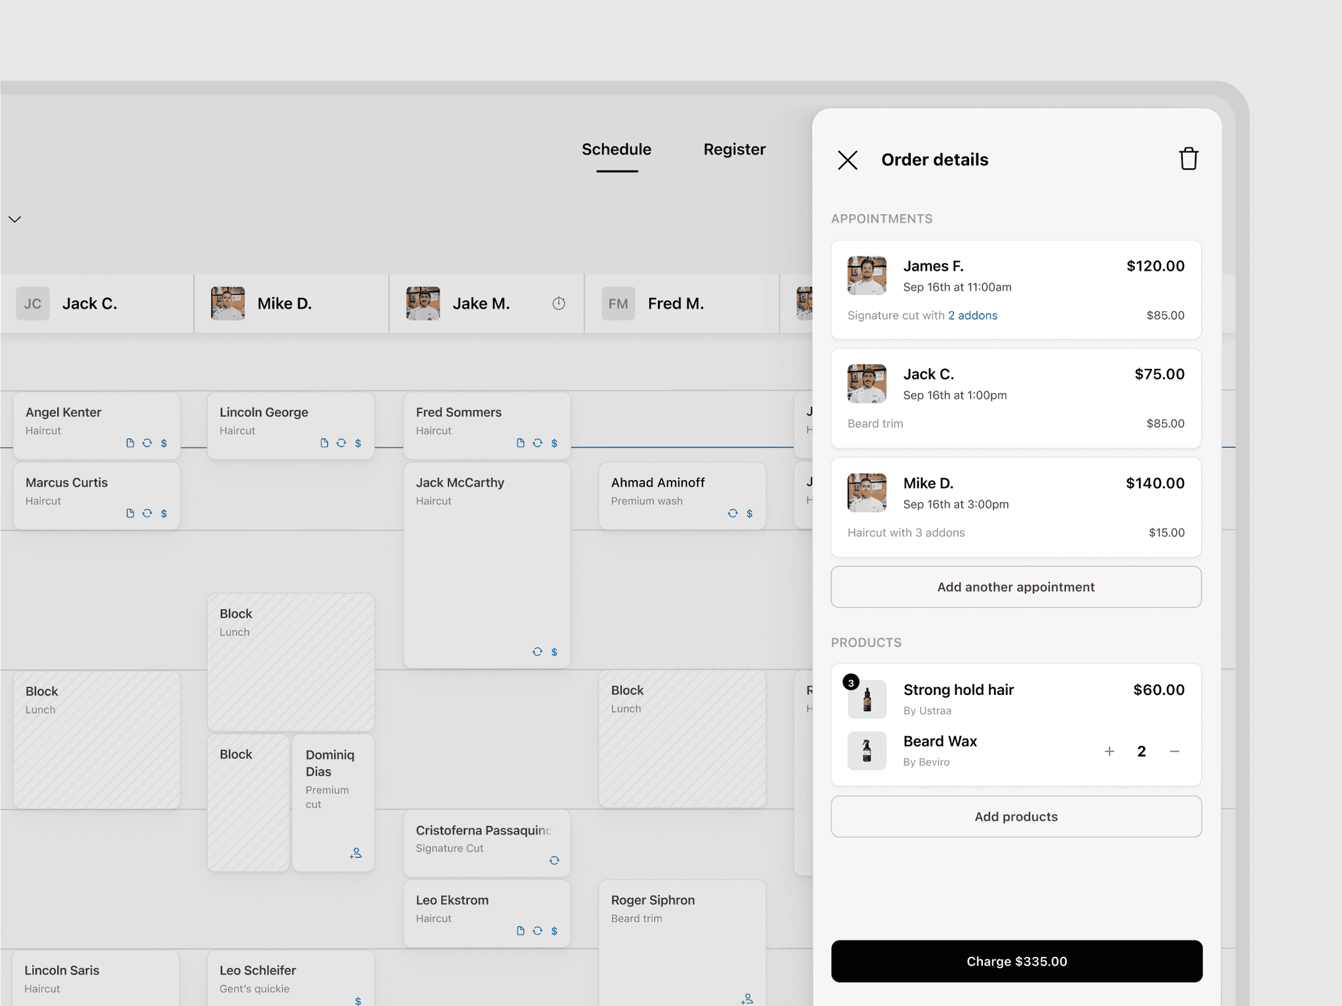
Task: Click the dollar icon on Angel Kenter appointment
Action: coord(164,443)
